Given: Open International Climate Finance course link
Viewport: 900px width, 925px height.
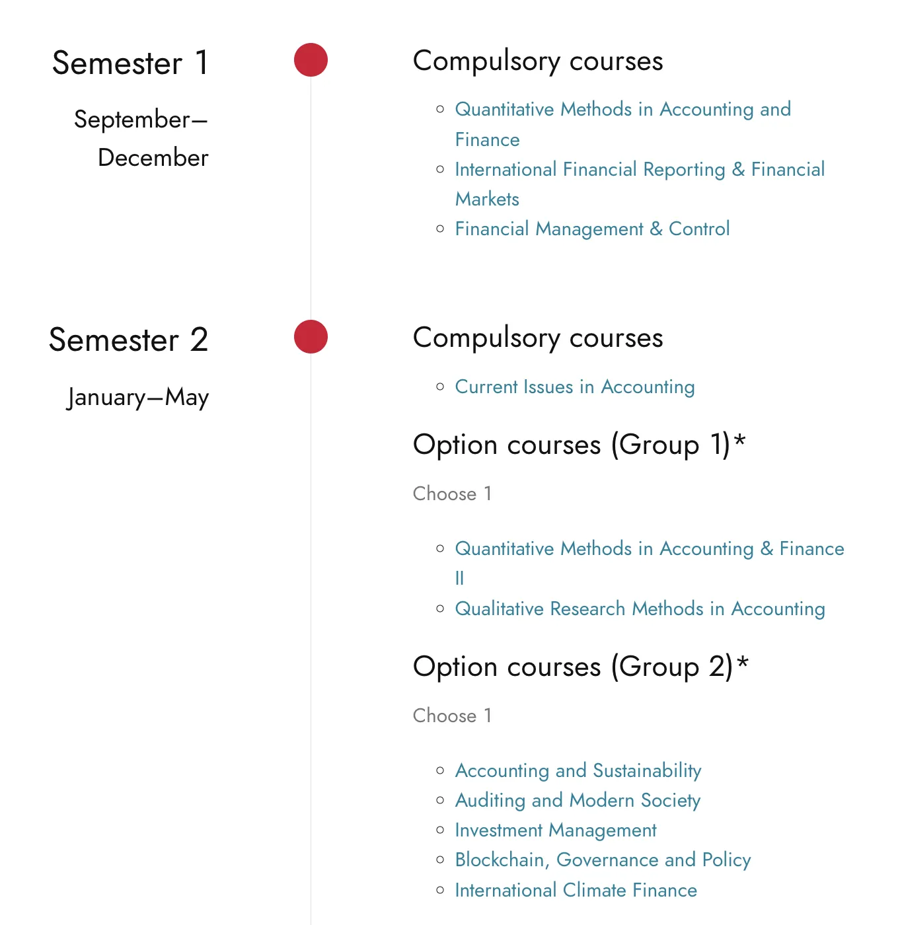Looking at the screenshot, I should [x=576, y=891].
